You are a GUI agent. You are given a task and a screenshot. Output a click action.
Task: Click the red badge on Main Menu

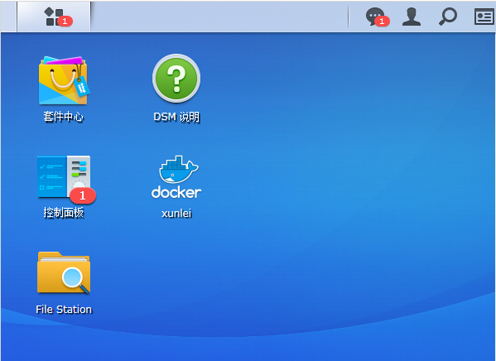pyautogui.click(x=65, y=22)
